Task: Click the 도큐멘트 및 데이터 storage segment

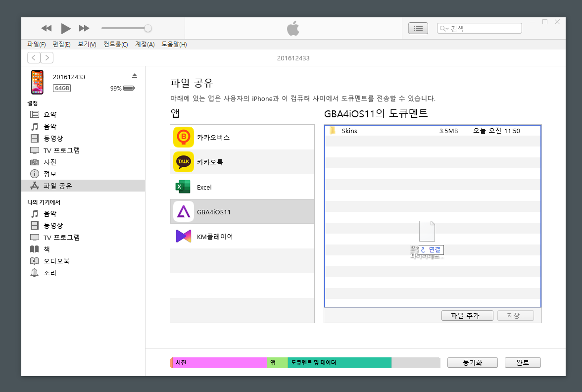Action: click(339, 363)
